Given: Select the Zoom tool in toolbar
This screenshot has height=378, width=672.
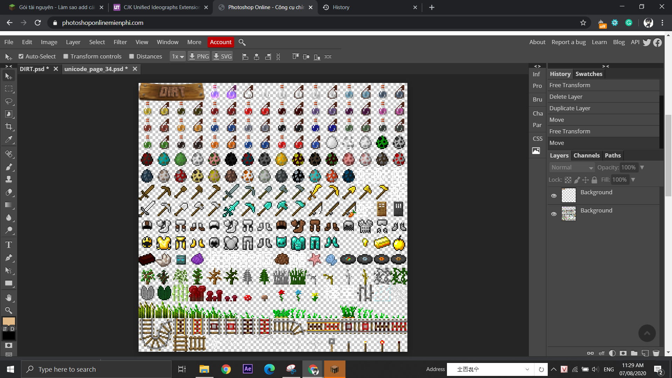Looking at the screenshot, I should [9, 310].
